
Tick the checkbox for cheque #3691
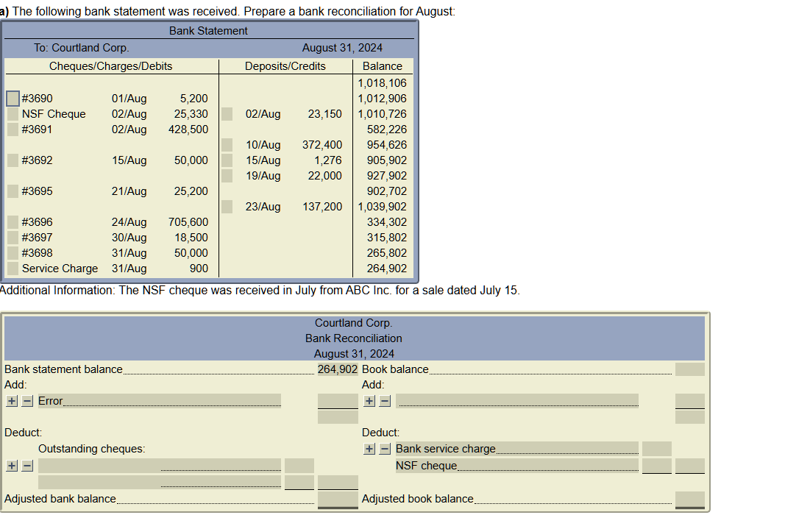pos(11,129)
